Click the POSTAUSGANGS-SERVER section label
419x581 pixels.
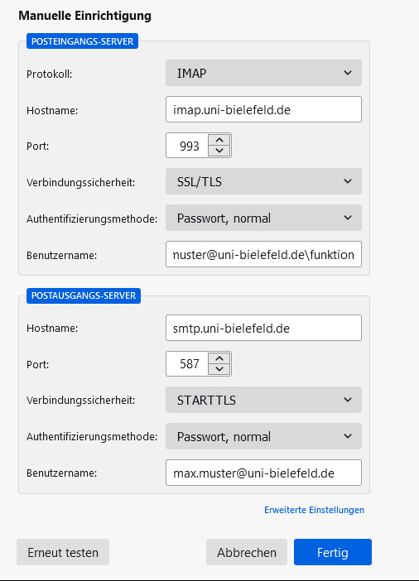click(84, 295)
